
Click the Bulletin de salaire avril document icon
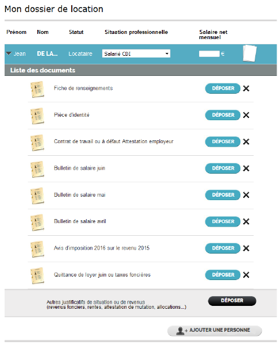coord(37,222)
